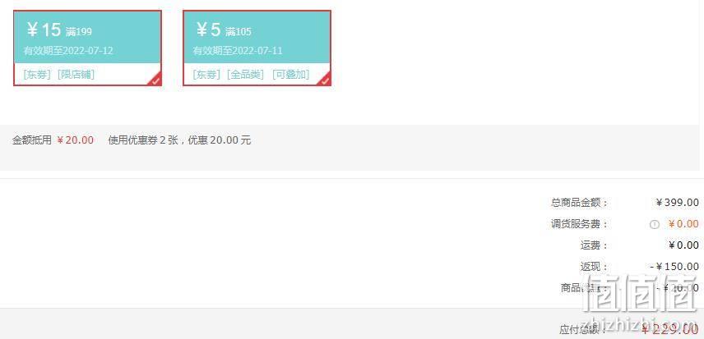This screenshot has width=704, height=339.
Task: Click the 总商品金额 ¥399.00 value
Action: (677, 203)
